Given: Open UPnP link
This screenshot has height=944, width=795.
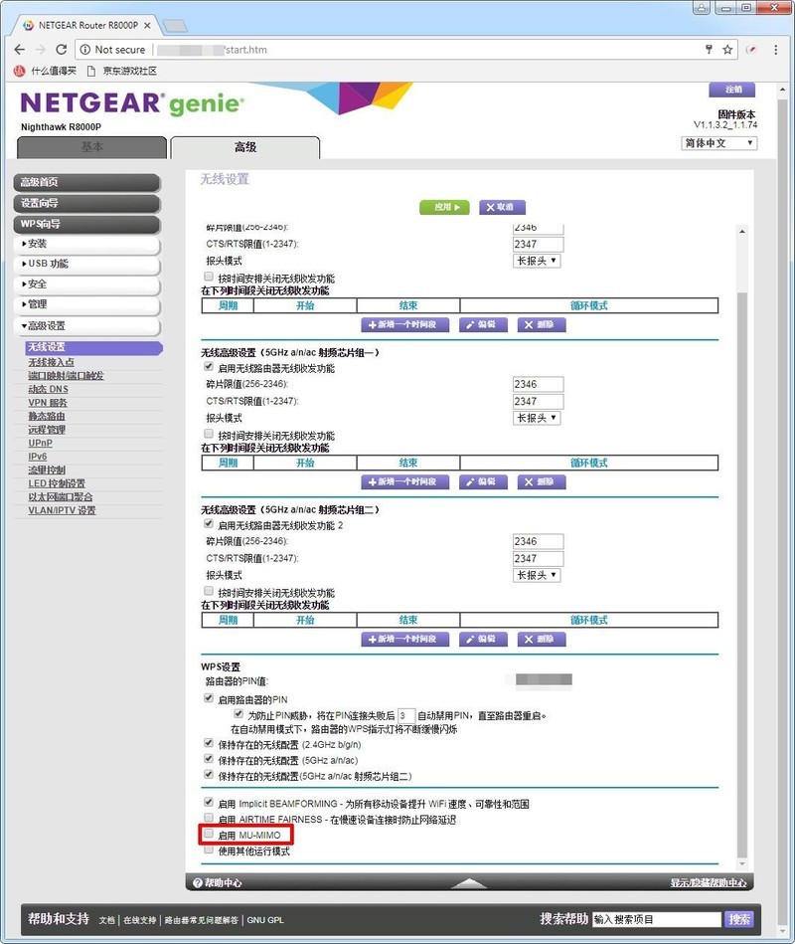Looking at the screenshot, I should coord(41,443).
